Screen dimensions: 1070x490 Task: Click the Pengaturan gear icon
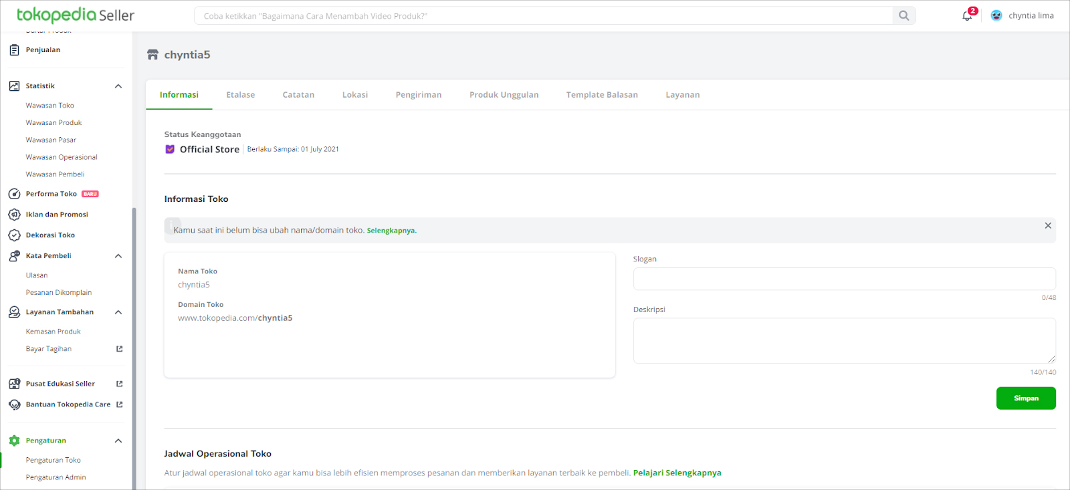click(14, 441)
